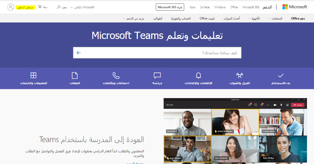The width and height of the screenshot is (314, 164).
Task: Click the microphone icon in Teams meeting image
Action: (281, 105)
